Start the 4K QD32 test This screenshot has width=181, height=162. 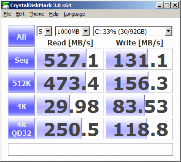click(x=21, y=129)
